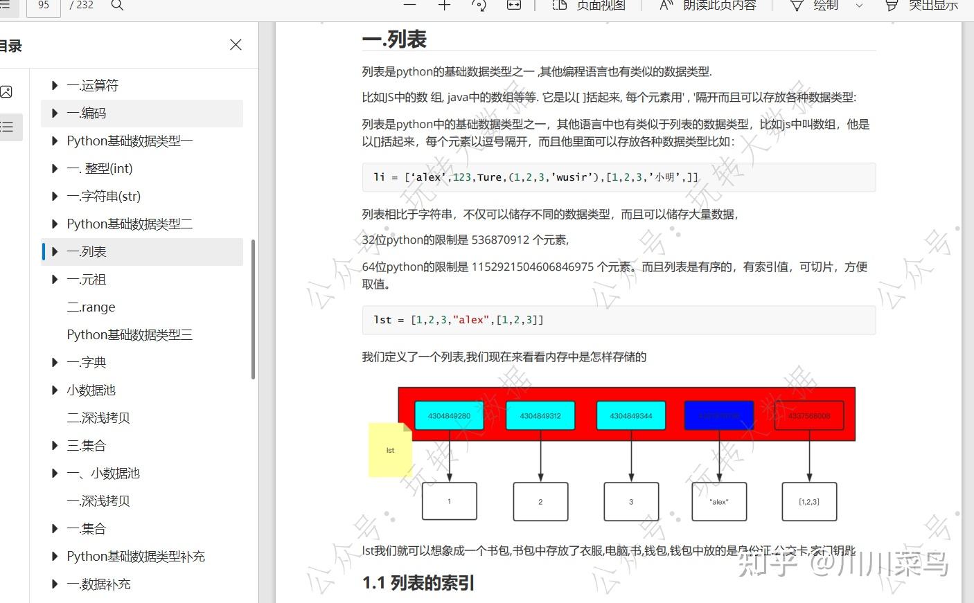This screenshot has width=974, height=603.
Task: Open 一.字典 chapter link
Action: click(x=86, y=362)
